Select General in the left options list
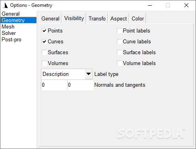 point(18,14)
